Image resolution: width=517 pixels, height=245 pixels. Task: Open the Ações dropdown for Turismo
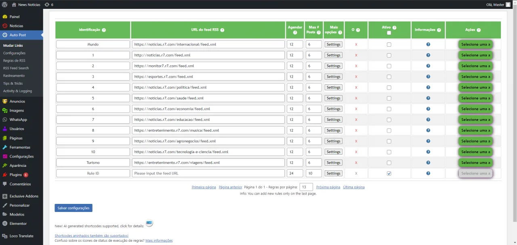475,163
